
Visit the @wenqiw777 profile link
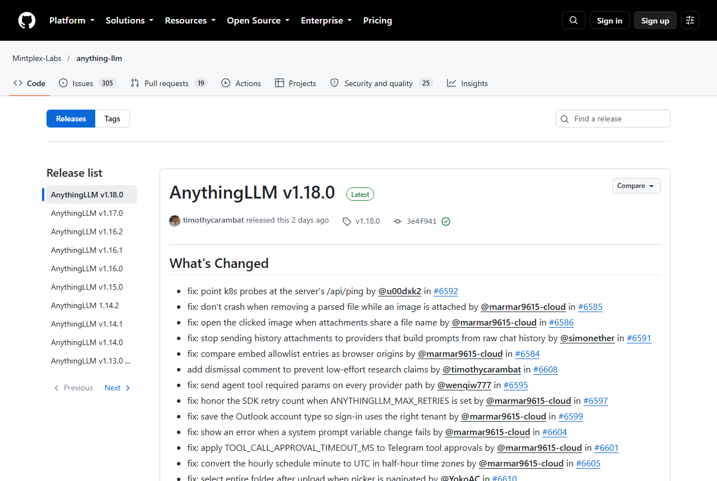tap(464, 385)
